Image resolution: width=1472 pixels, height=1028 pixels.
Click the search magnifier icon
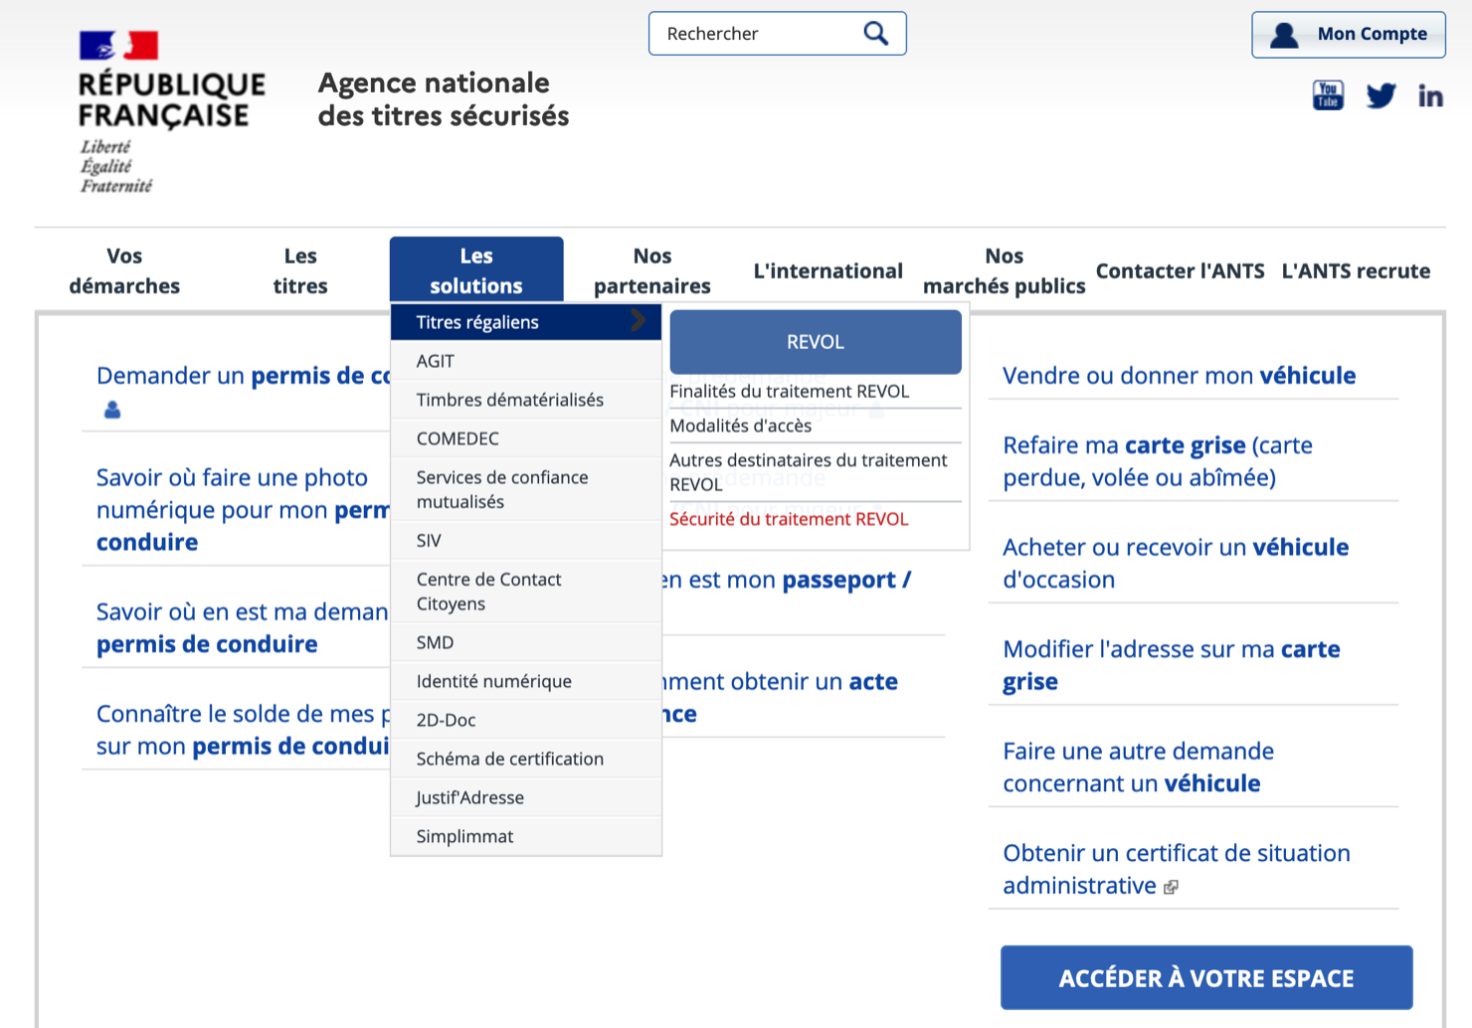(875, 33)
